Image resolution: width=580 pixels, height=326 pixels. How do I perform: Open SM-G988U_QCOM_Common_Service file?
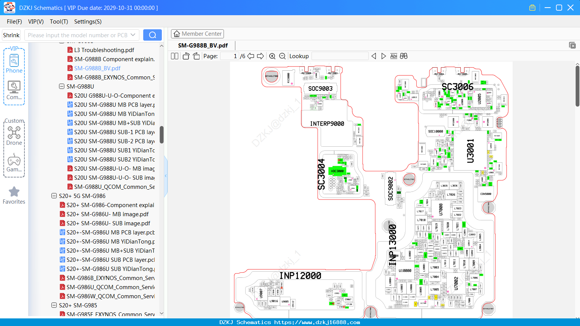(114, 187)
